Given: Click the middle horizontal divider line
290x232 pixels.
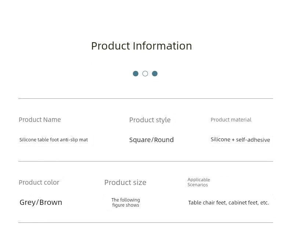Looking at the screenshot, I should tap(146, 161).
